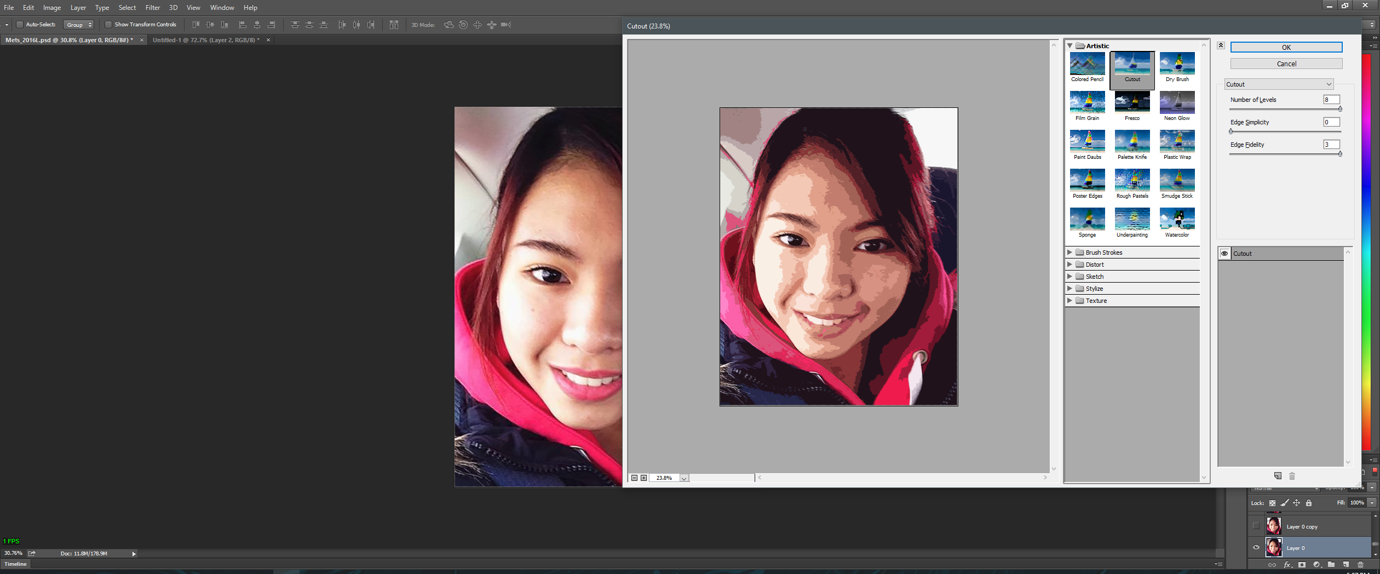1380x574 pixels.
Task: Open the Timeline panel tab
Action: (15, 564)
